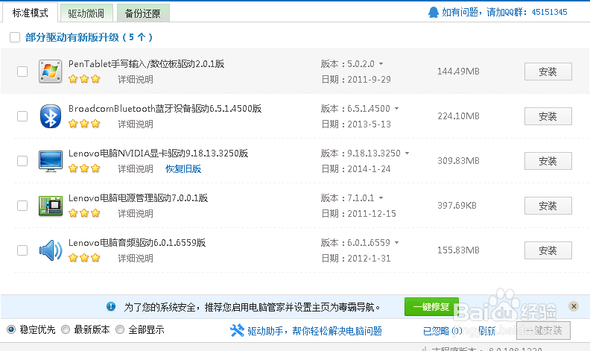
Task: Open 详细说明 for PenTablet driver
Action: coord(136,80)
